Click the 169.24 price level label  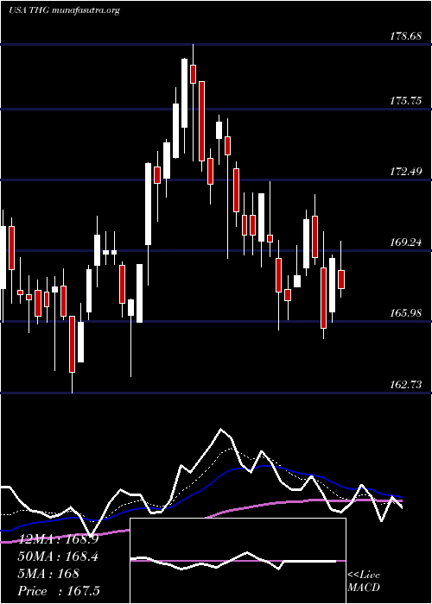(x=406, y=242)
